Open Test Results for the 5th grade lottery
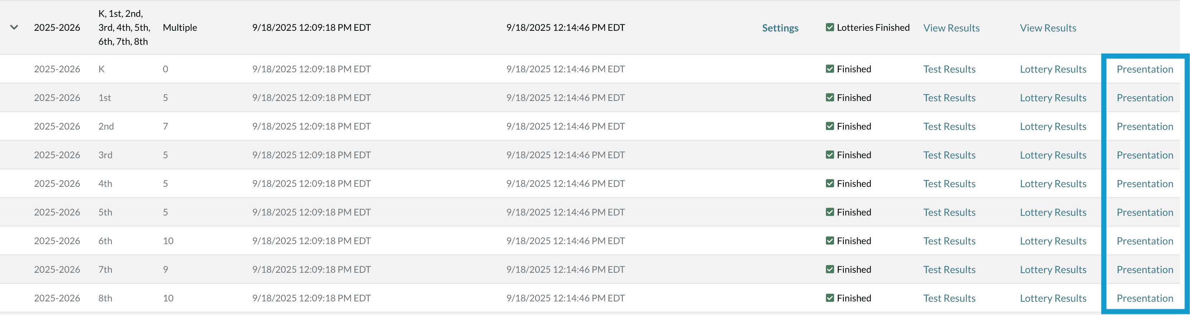 coord(949,212)
